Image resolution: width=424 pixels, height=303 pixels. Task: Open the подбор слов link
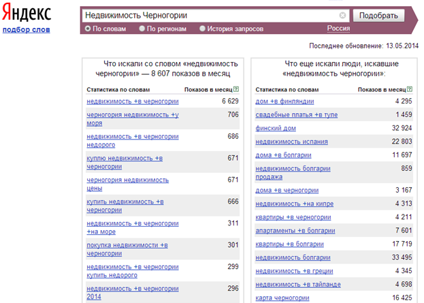[x=27, y=29]
